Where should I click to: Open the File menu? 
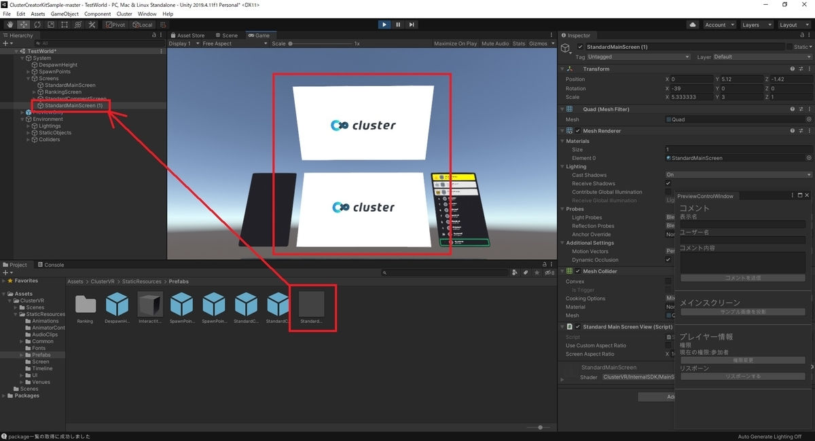[7, 14]
